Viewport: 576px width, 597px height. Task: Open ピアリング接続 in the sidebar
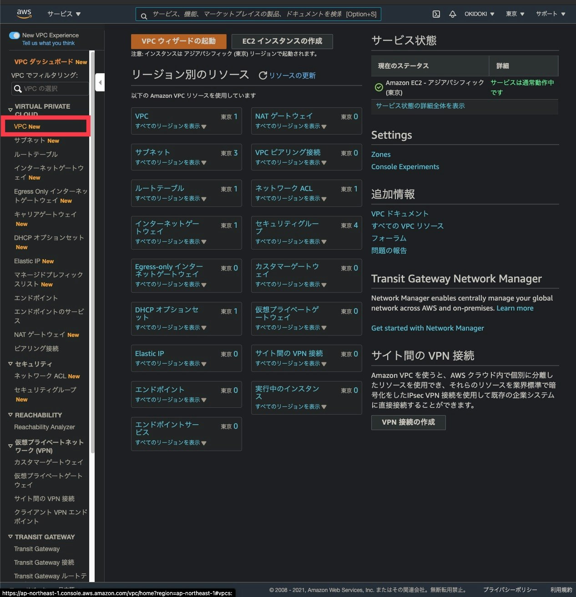tap(36, 348)
